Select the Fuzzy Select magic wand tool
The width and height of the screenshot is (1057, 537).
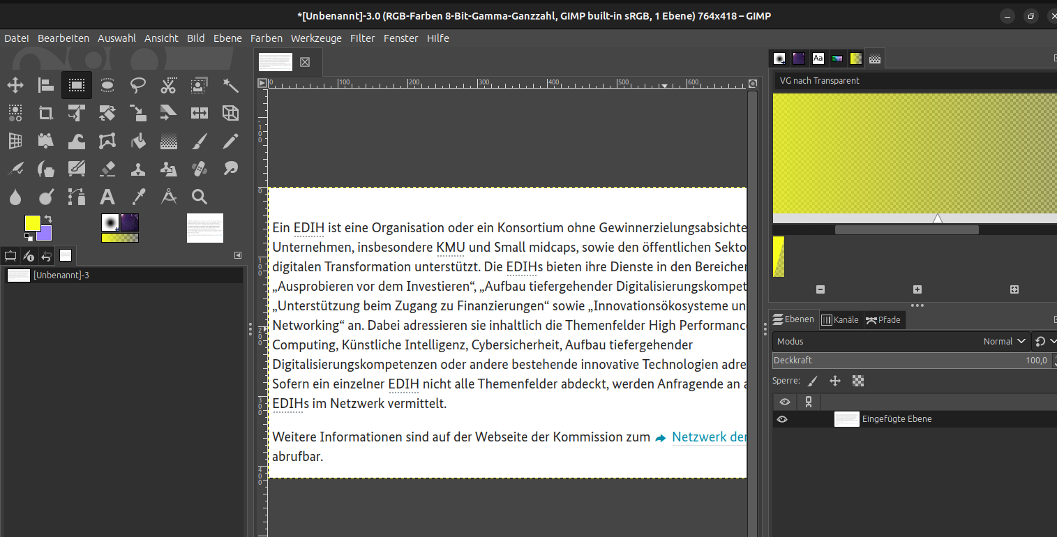point(230,86)
